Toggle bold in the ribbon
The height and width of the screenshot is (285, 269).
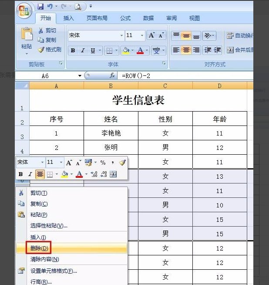[73, 51]
